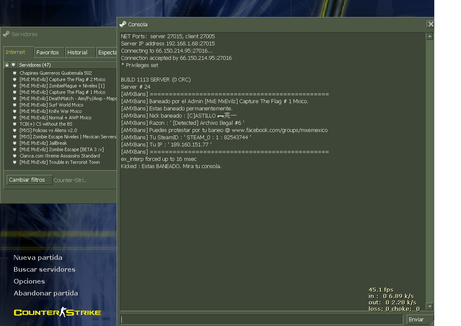The height and width of the screenshot is (326, 461).
Task: Click the console scrollbar up arrow
Action: (430, 36)
